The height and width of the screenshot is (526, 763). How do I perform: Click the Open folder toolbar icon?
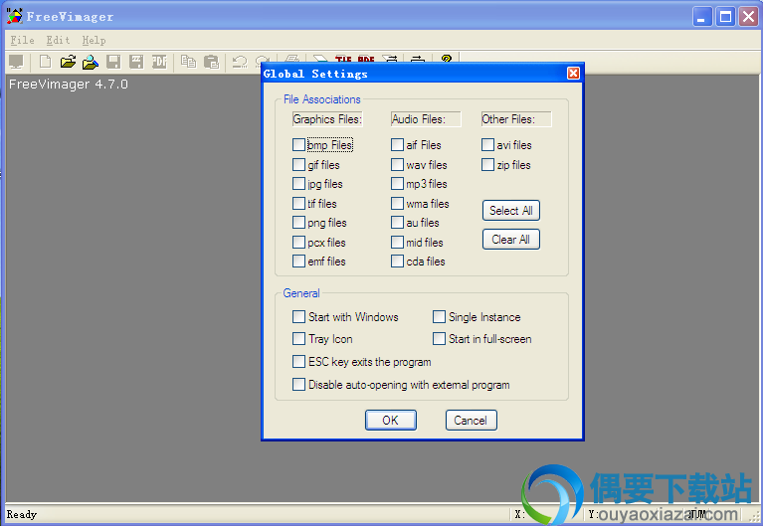[68, 62]
